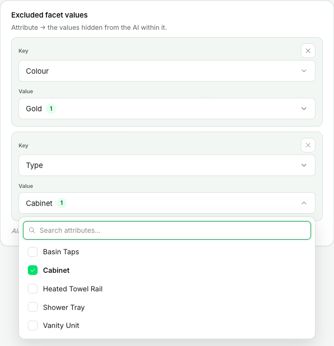Uncheck the Cabinet checkbox
The width and height of the screenshot is (334, 346).
(33, 270)
